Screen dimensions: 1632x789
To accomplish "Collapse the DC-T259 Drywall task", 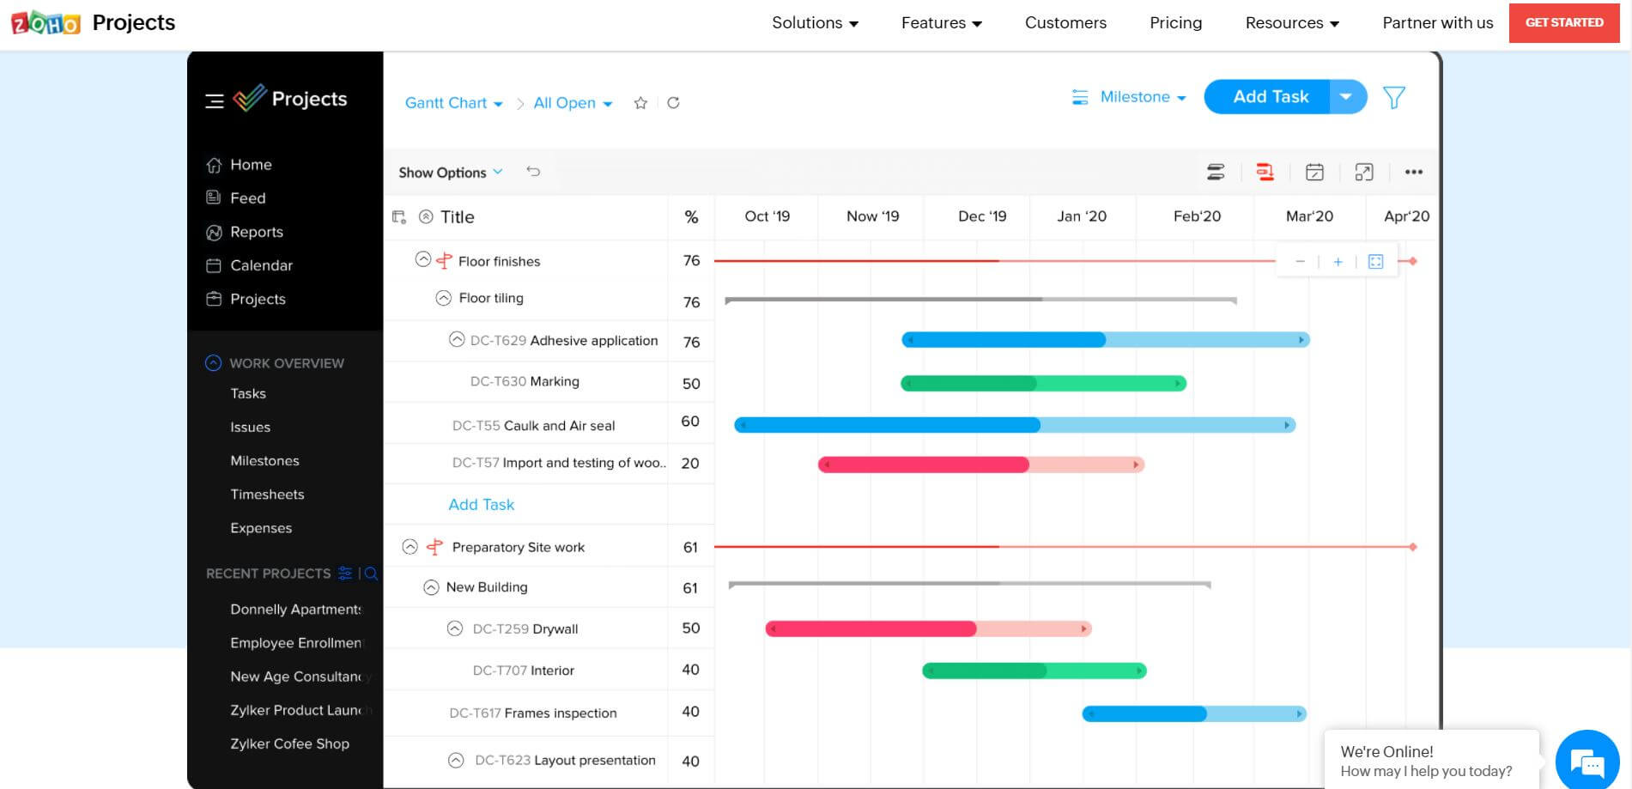I will [x=455, y=628].
